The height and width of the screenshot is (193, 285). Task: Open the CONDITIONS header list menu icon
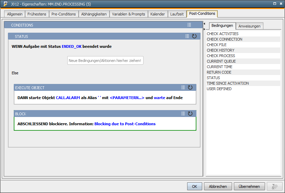[x=189, y=25]
